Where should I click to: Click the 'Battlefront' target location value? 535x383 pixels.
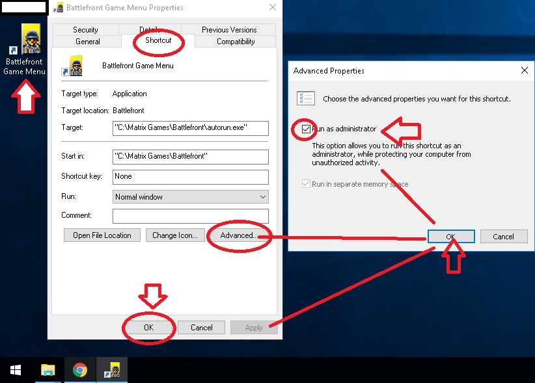128,111
